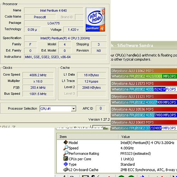Click the Revision value N0
This screenshot has height=177, width=177.
coord(99,51)
